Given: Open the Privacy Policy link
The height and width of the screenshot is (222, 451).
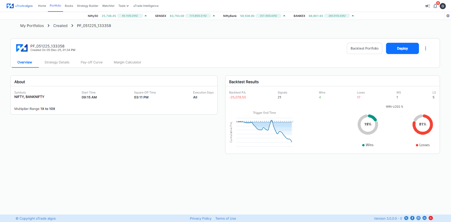Looking at the screenshot, I should pyautogui.click(x=201, y=218).
